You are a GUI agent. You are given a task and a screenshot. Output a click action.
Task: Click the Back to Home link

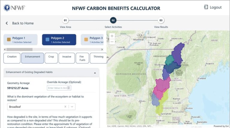[23, 23]
